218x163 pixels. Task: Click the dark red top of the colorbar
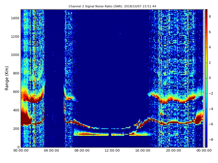click(x=206, y=11)
